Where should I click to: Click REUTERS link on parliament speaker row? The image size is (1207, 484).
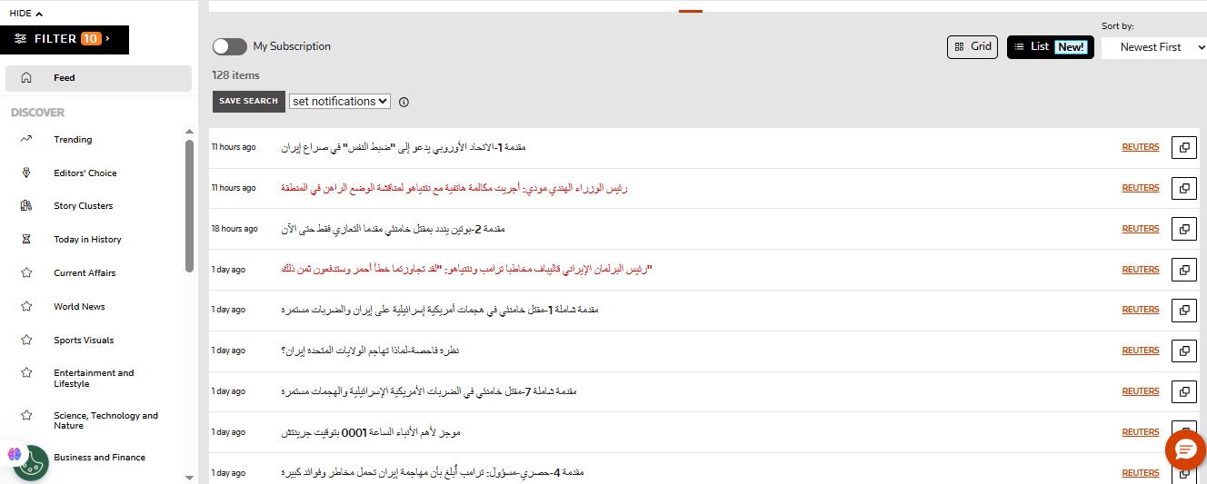(1141, 270)
